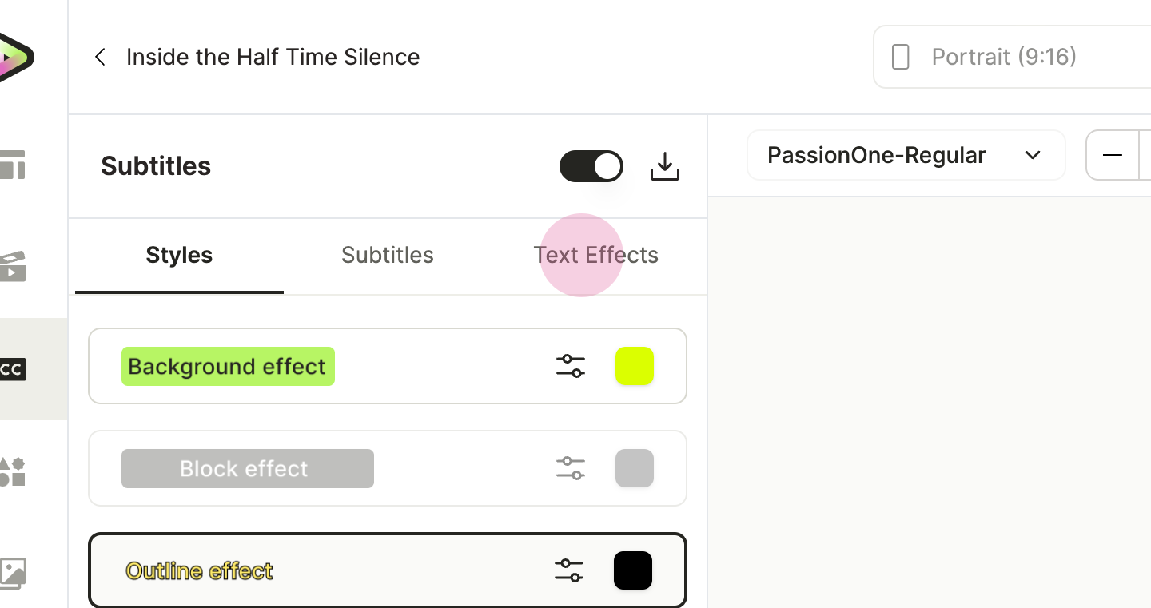This screenshot has height=608, width=1151.
Task: Open the elements shapes sidebar icon
Action: 13,471
